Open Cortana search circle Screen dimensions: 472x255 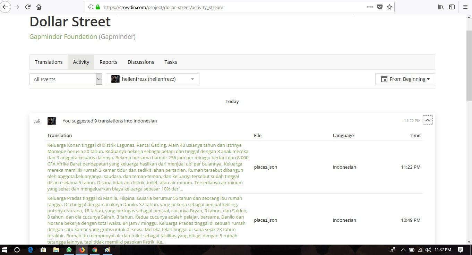point(17,249)
